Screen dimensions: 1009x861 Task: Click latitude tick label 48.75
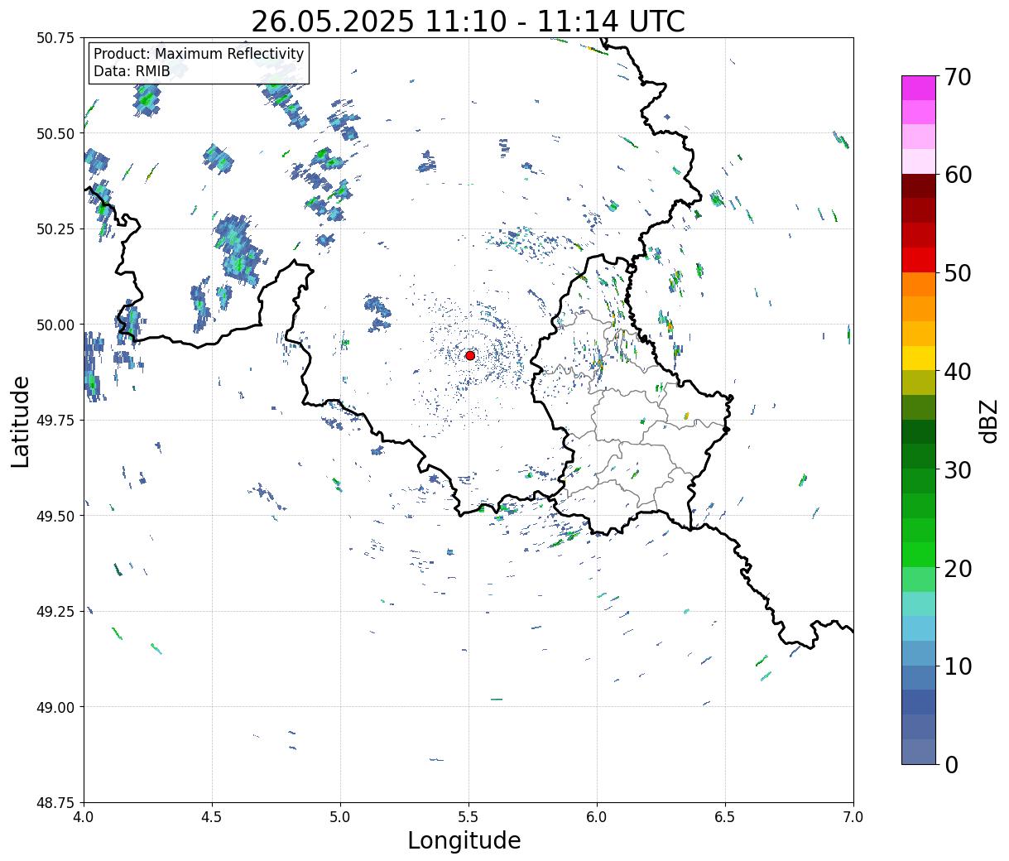tap(55, 803)
